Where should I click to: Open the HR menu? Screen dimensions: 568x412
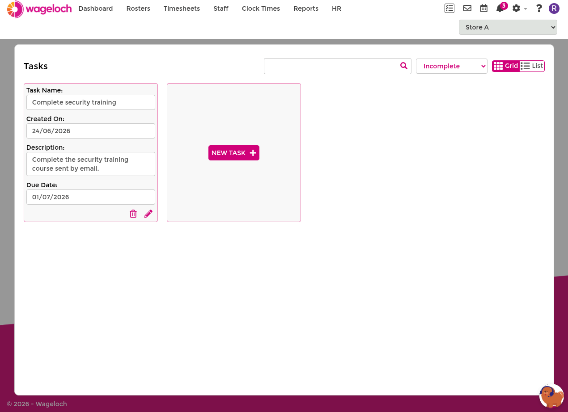coord(336,8)
